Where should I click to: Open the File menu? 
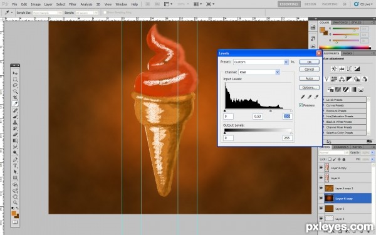14,4
